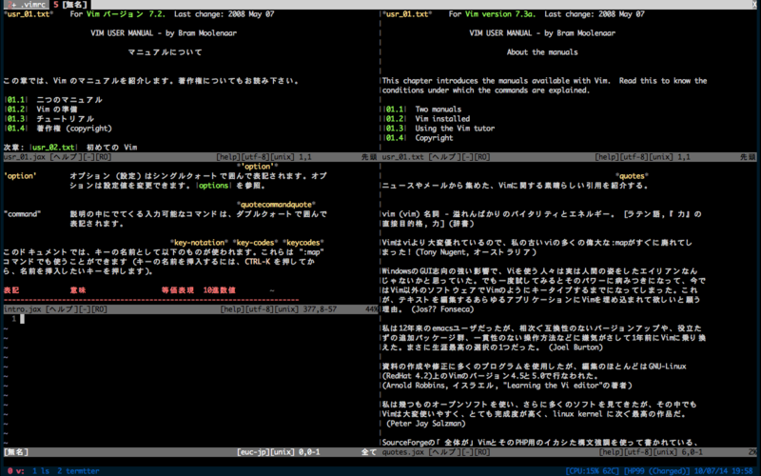Click the (Joel Burton) attribution

576,347
